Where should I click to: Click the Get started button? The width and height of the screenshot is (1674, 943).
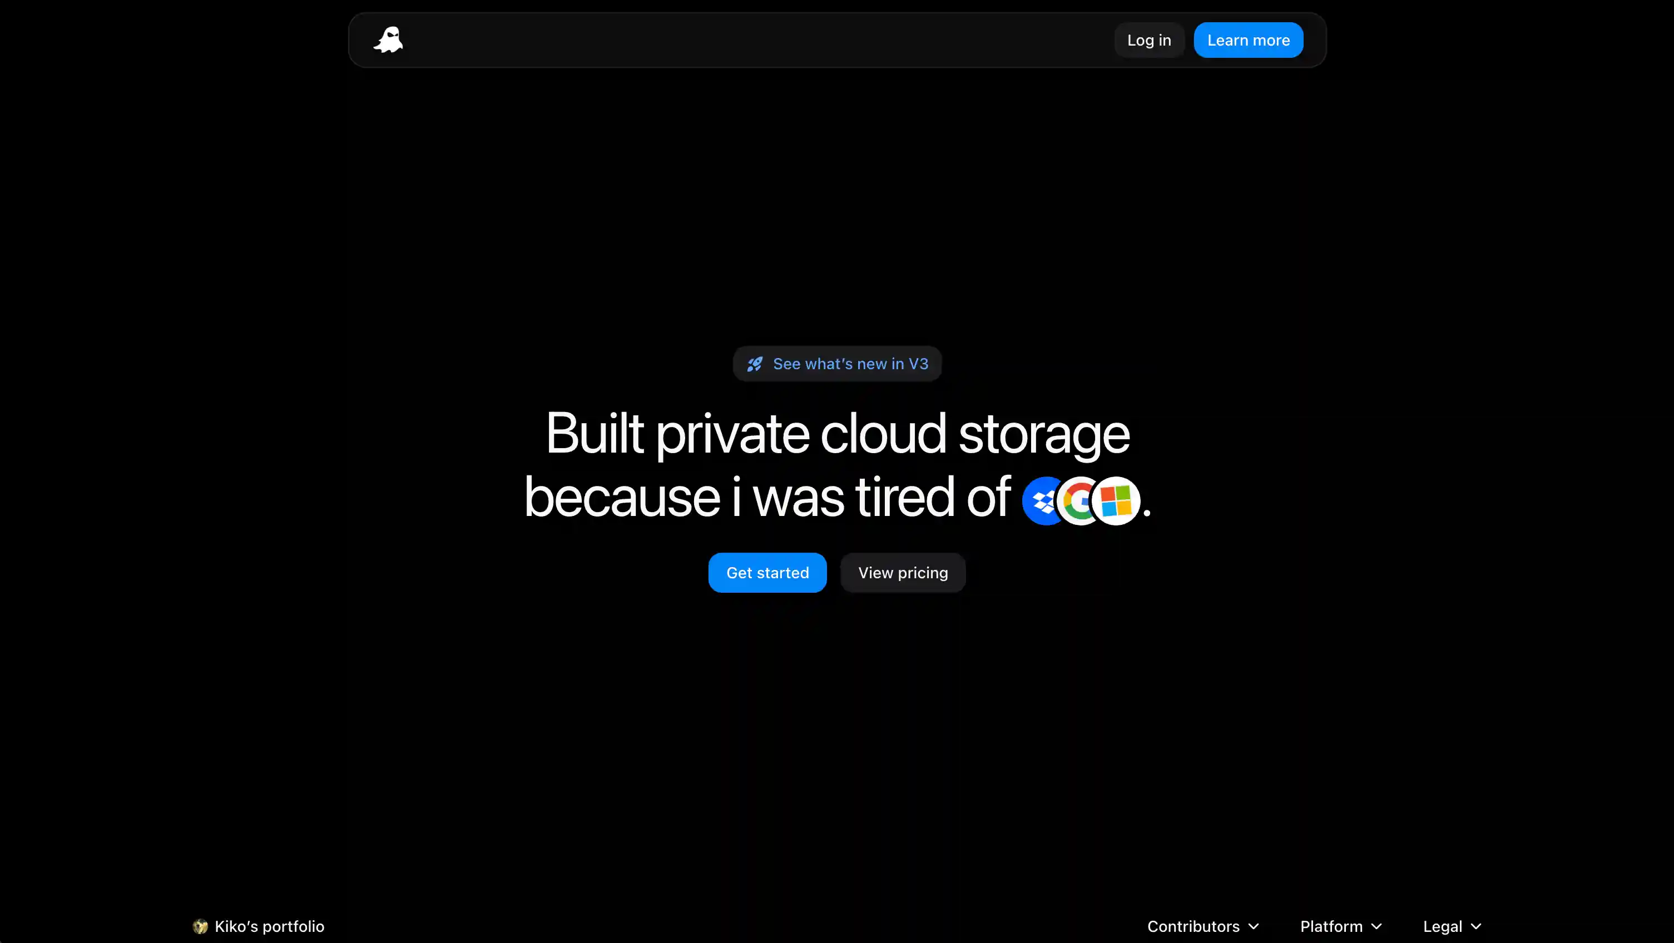point(767,573)
